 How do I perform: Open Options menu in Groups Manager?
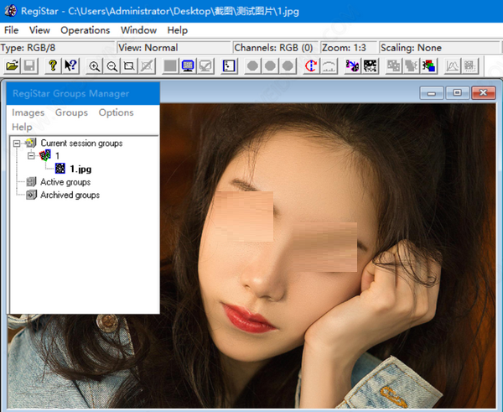coord(117,112)
